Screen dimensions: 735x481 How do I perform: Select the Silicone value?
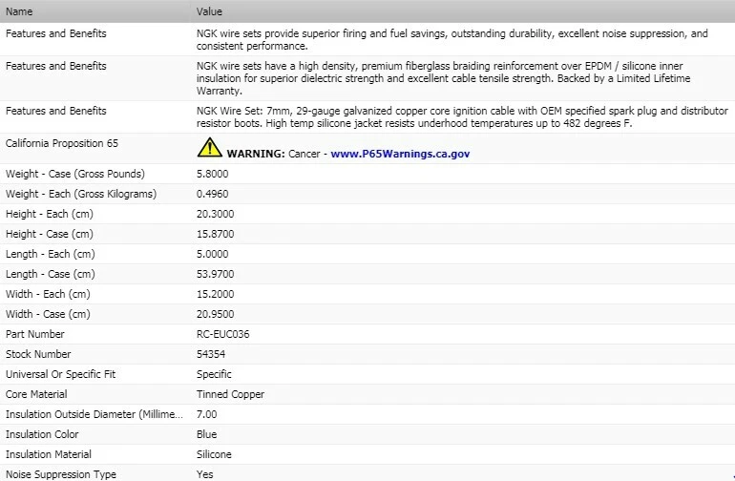tap(214, 454)
